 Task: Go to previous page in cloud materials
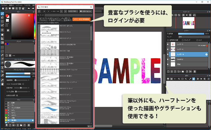click(48, 12)
